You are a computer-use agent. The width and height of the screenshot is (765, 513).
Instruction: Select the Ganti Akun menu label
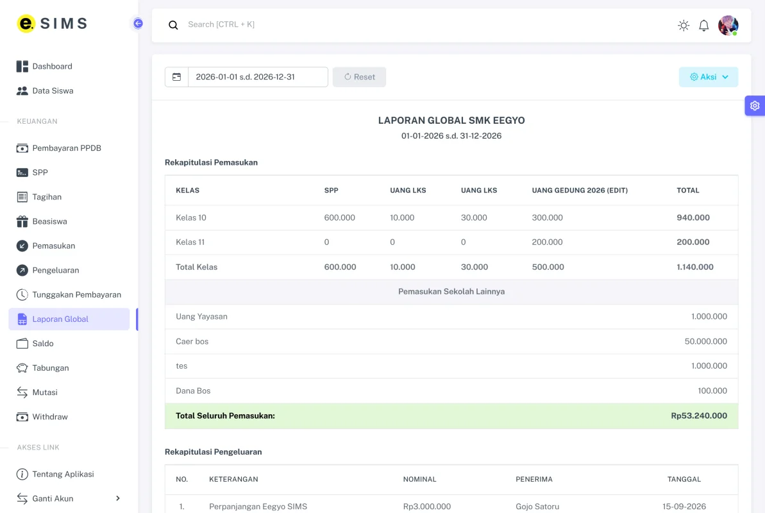coord(53,499)
